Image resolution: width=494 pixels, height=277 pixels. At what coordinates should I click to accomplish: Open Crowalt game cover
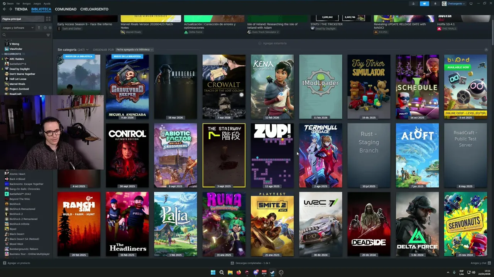224,87
